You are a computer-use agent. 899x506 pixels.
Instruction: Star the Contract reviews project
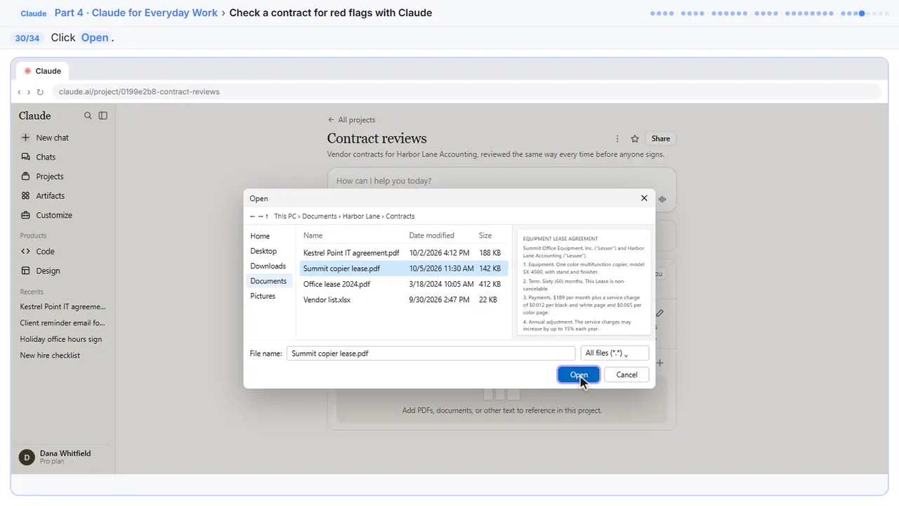635,139
